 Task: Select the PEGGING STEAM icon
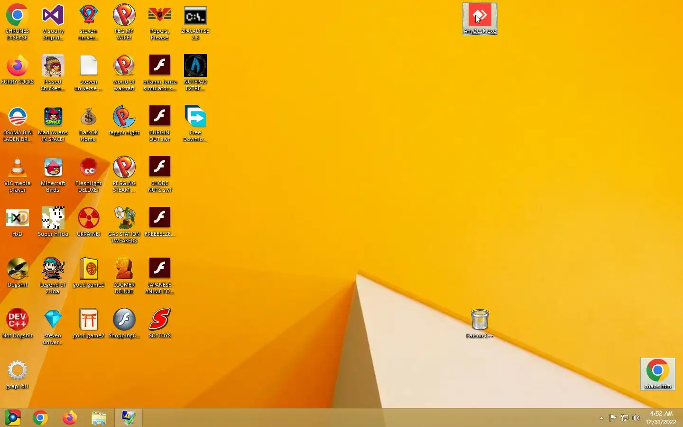[124, 174]
